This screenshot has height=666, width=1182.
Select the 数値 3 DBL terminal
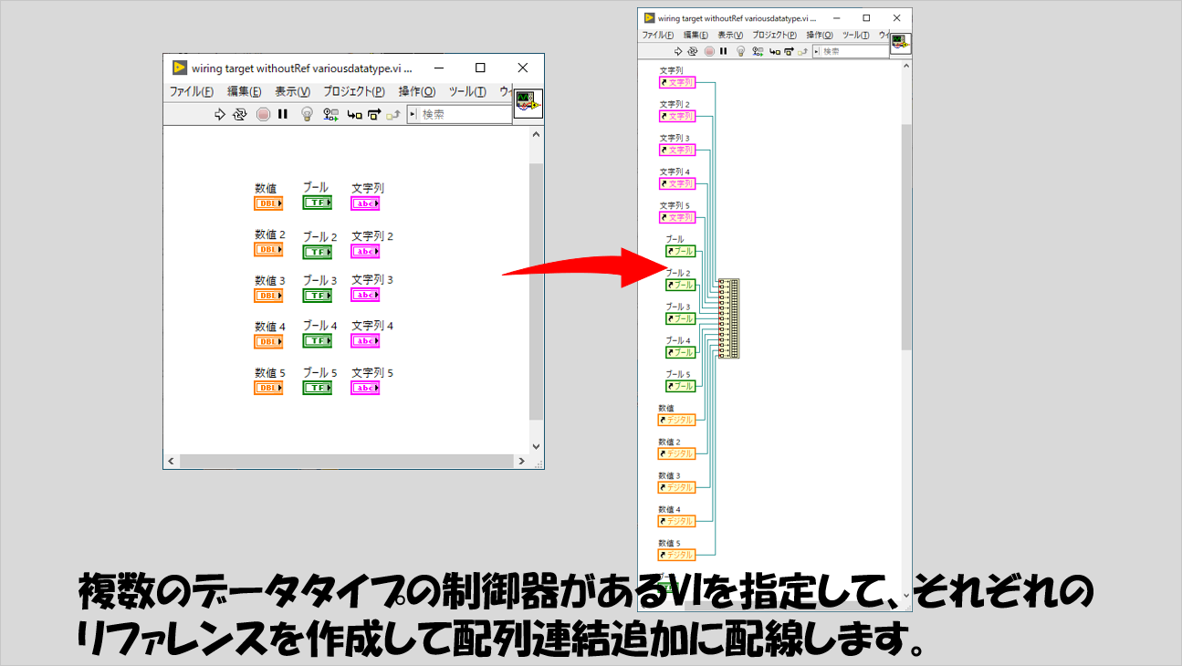coord(268,296)
